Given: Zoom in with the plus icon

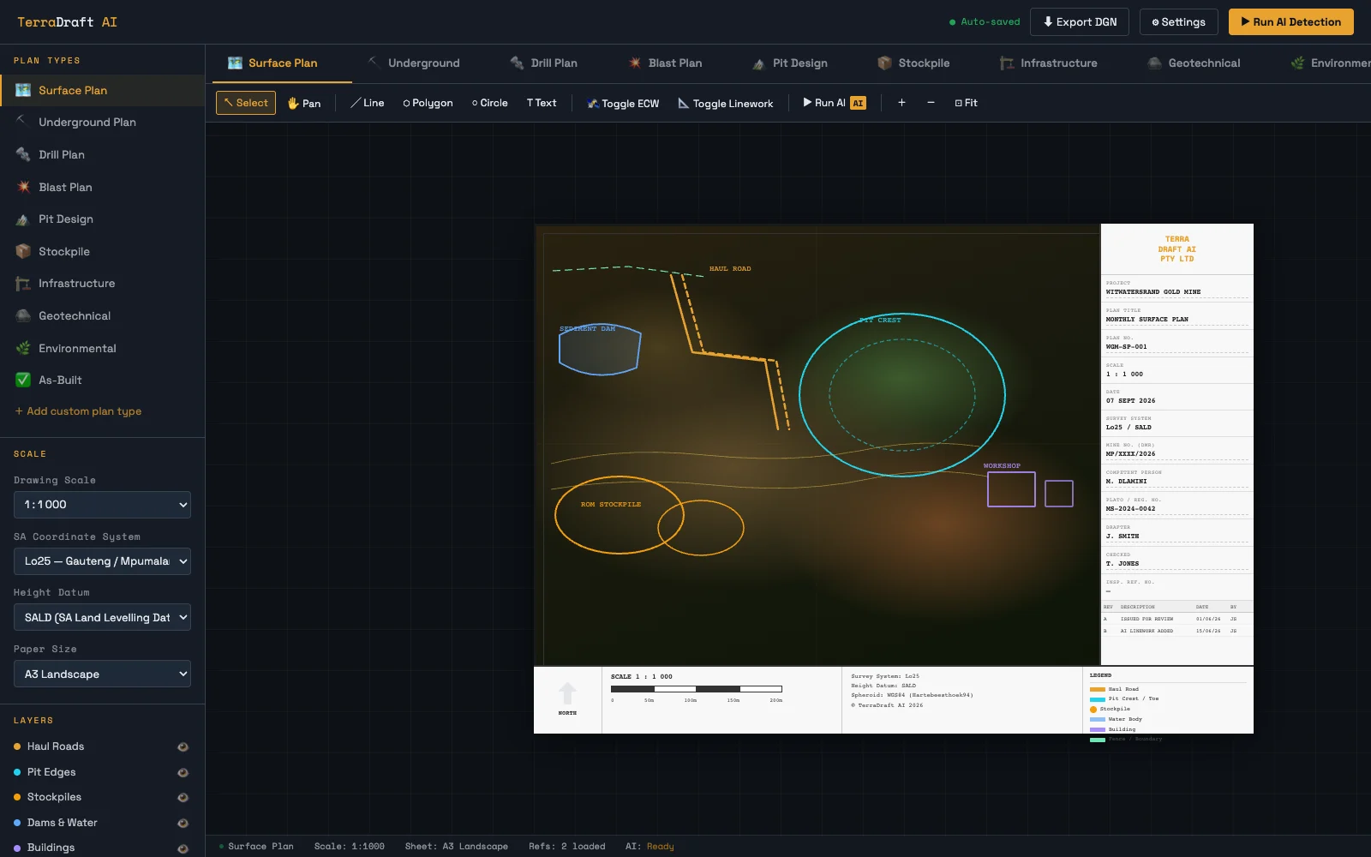Looking at the screenshot, I should coord(901,103).
